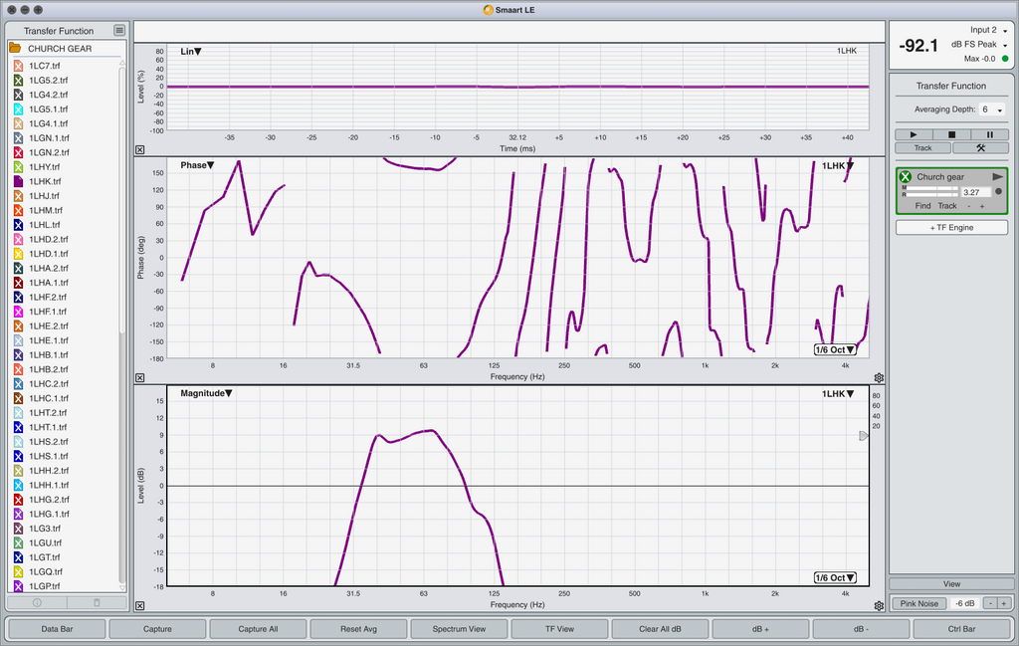Close the Lin impulse response pane
1019x646 pixels.
click(139, 149)
